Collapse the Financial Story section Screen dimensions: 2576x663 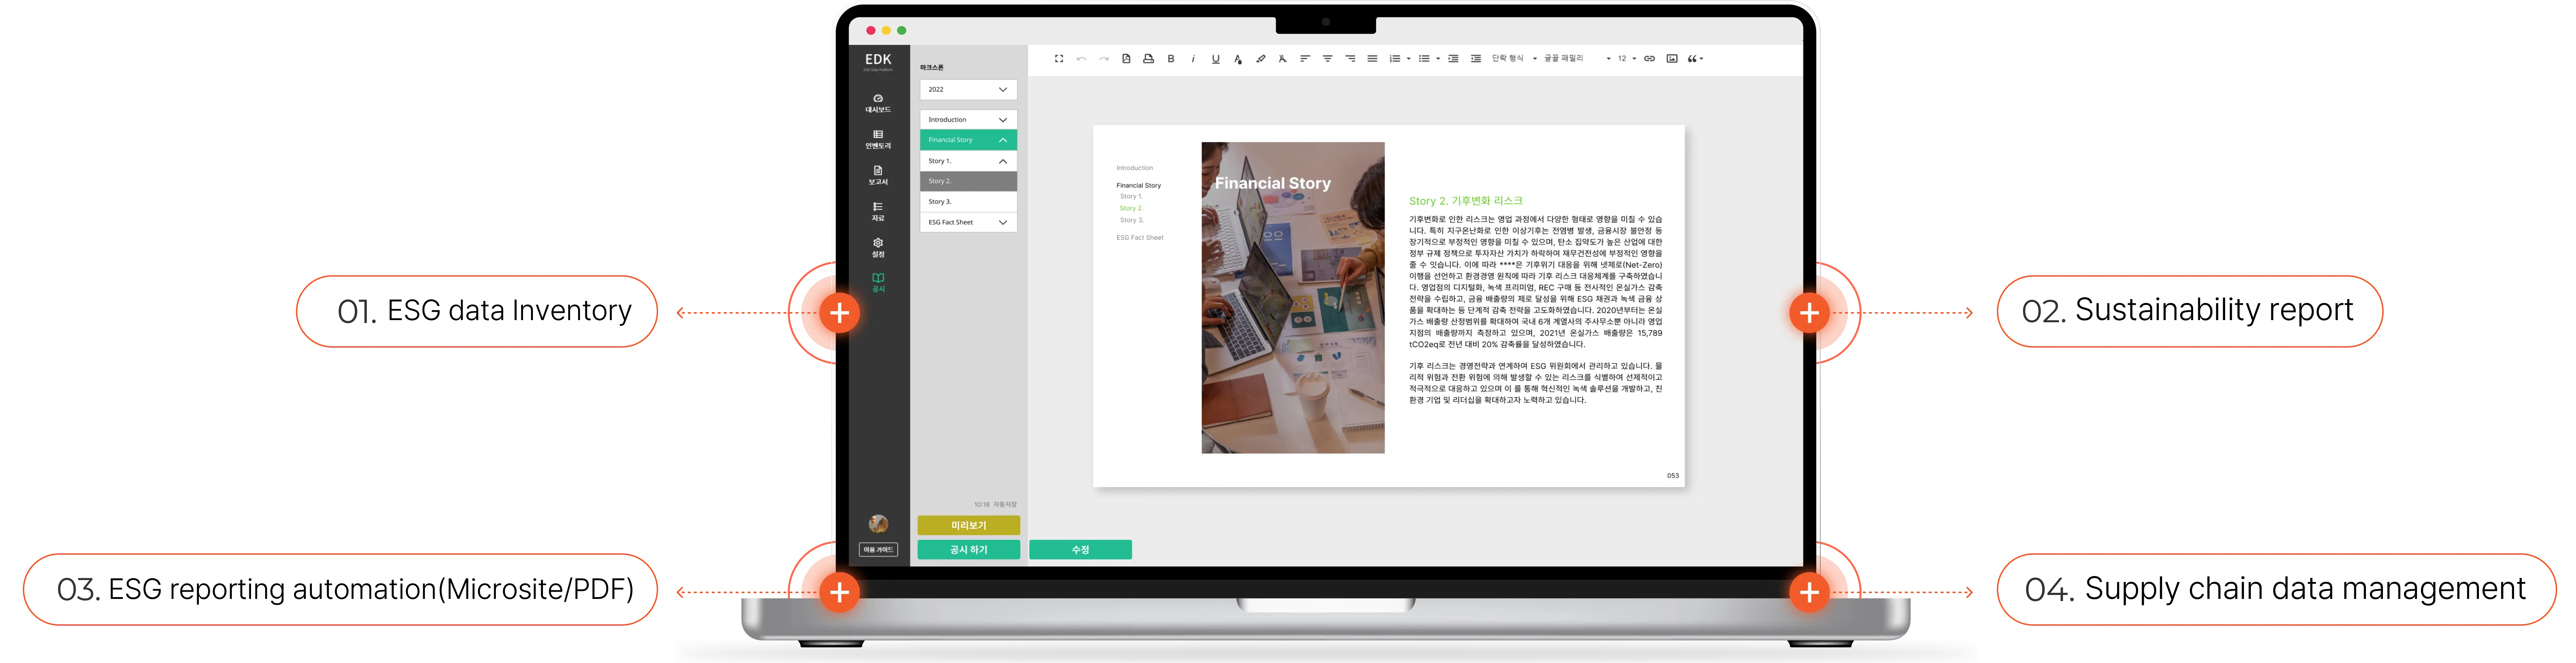(x=968, y=140)
